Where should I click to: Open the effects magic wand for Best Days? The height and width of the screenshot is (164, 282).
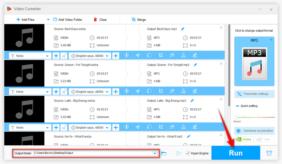pyautogui.click(x=172, y=55)
